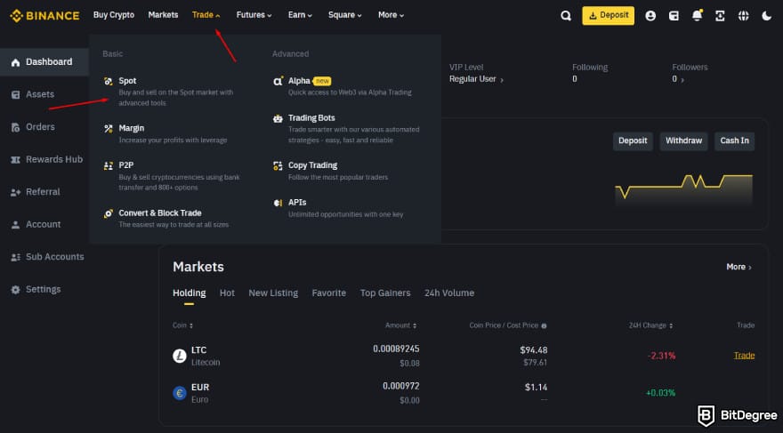Open the wallet icon in header

[674, 16]
